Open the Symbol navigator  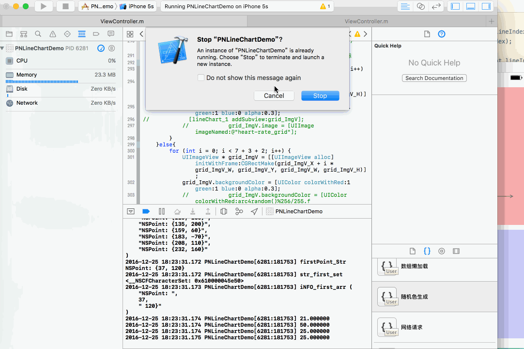[24, 34]
